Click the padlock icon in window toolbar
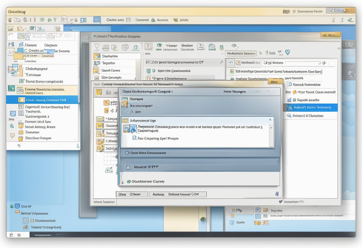Screen dimensions: 362x248 136,47
